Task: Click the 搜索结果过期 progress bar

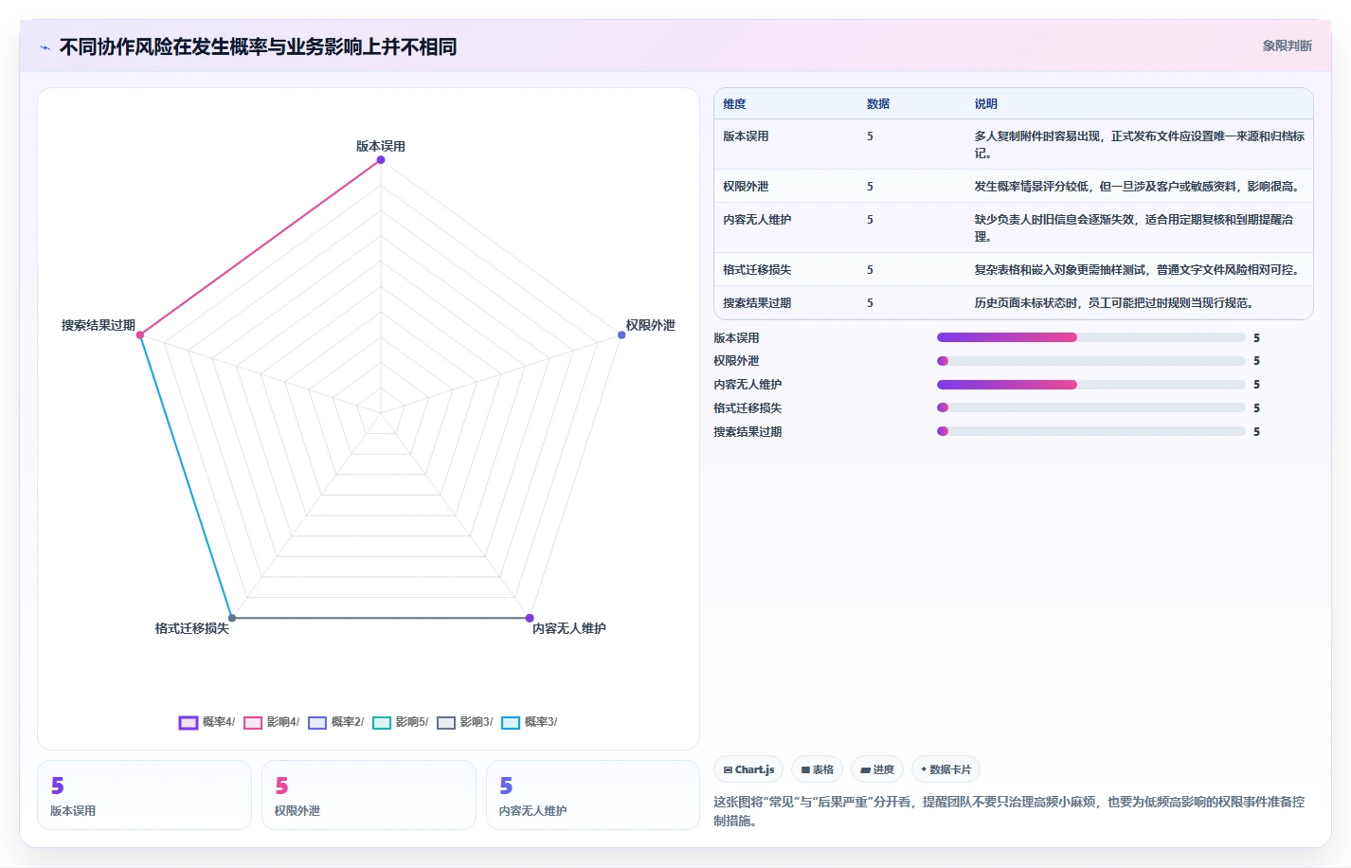Action: tap(1091, 431)
